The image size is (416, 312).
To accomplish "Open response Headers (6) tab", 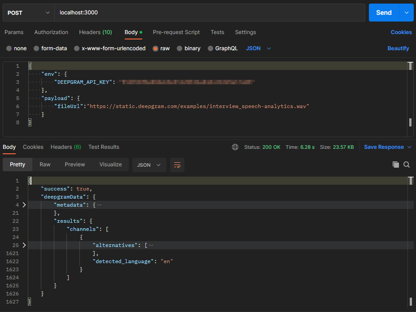I will click(x=66, y=147).
